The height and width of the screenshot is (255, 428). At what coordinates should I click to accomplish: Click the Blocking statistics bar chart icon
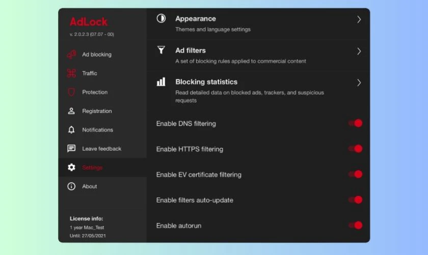tap(161, 82)
